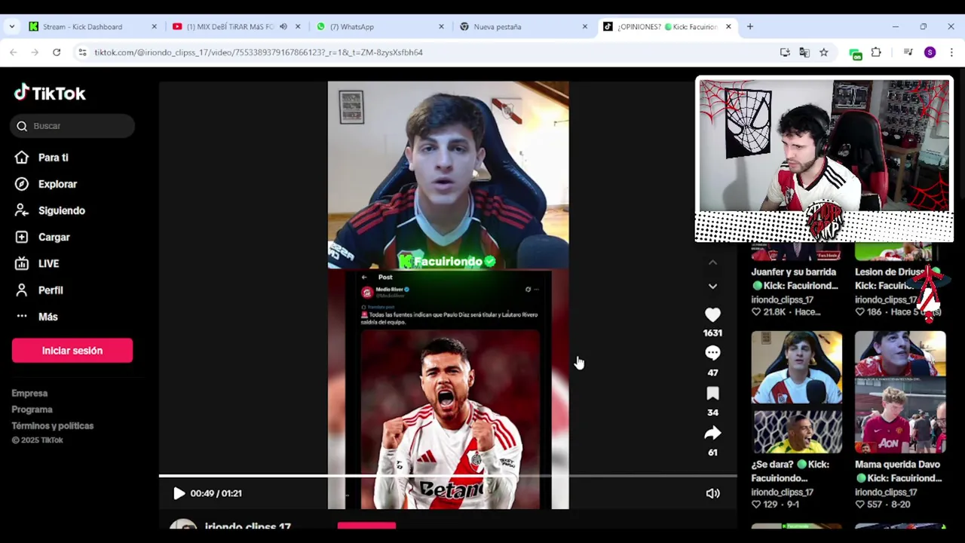Open browser extensions puzzle icon

(876, 52)
